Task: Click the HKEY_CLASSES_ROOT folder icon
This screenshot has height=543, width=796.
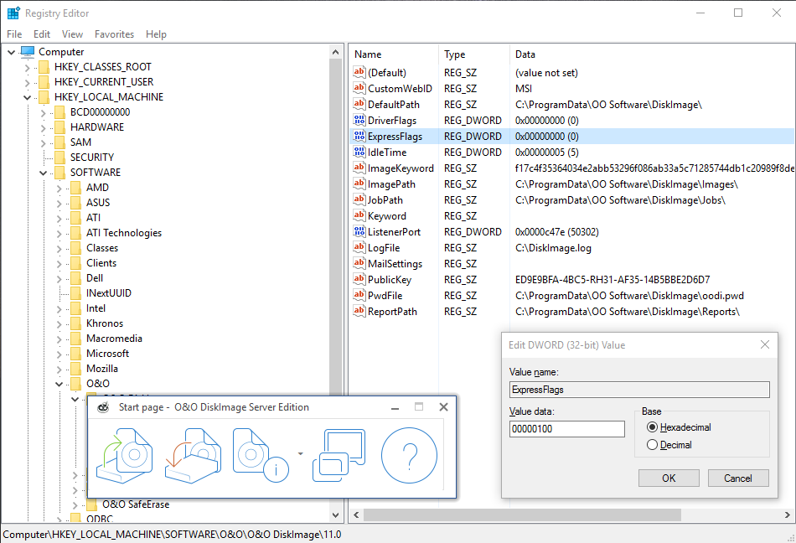Action: tap(44, 66)
